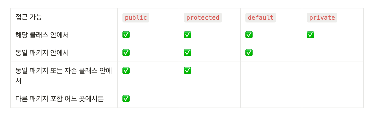Screen dimensions: 374x118
Task: Click the 해당 클래스 안에서 row label
Action: [42, 35]
